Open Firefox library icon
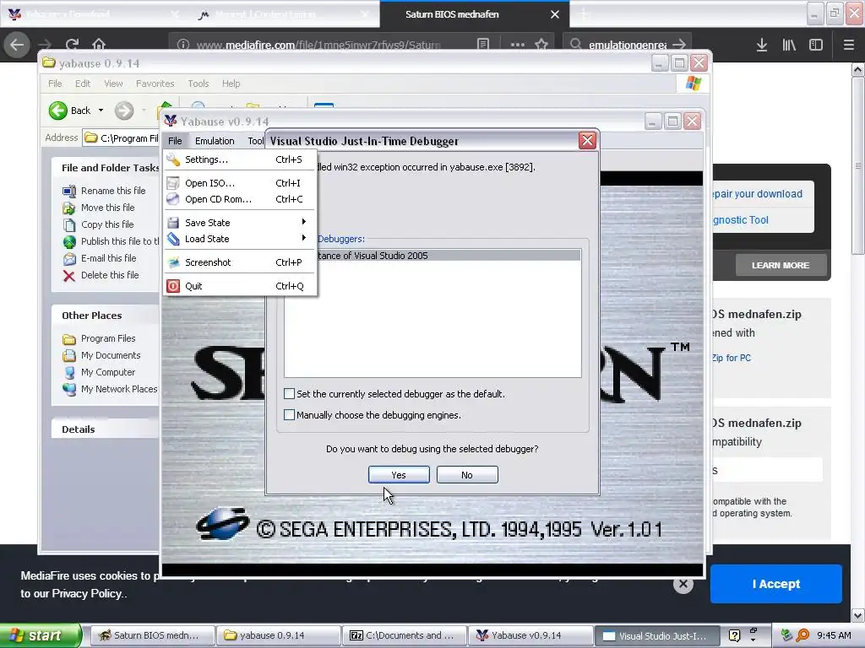865x648 pixels. point(789,46)
